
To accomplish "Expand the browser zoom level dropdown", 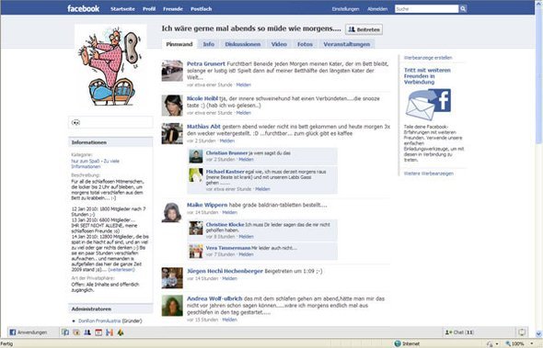I will click(x=532, y=343).
